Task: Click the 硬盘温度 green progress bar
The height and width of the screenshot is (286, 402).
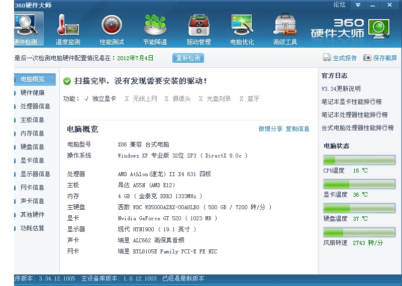Action: coord(359,208)
